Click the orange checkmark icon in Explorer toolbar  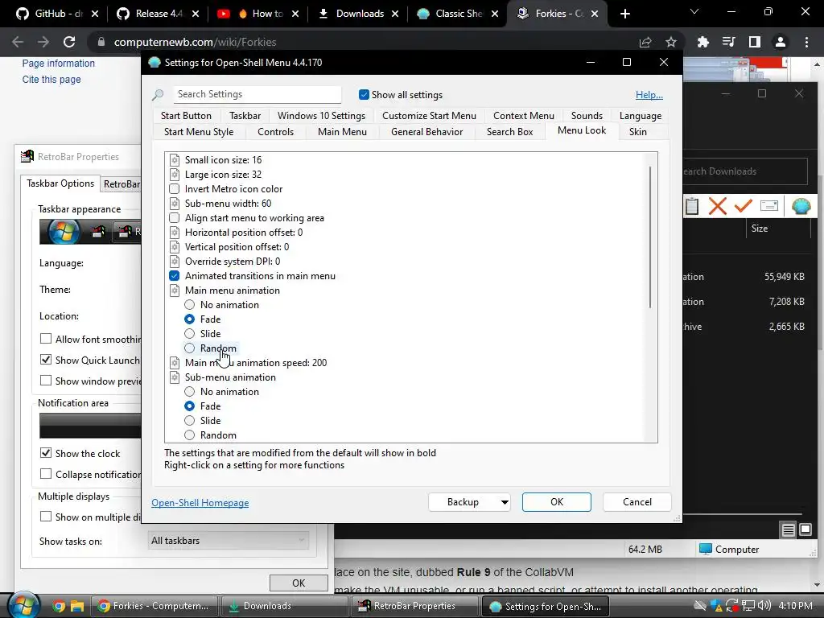point(743,205)
